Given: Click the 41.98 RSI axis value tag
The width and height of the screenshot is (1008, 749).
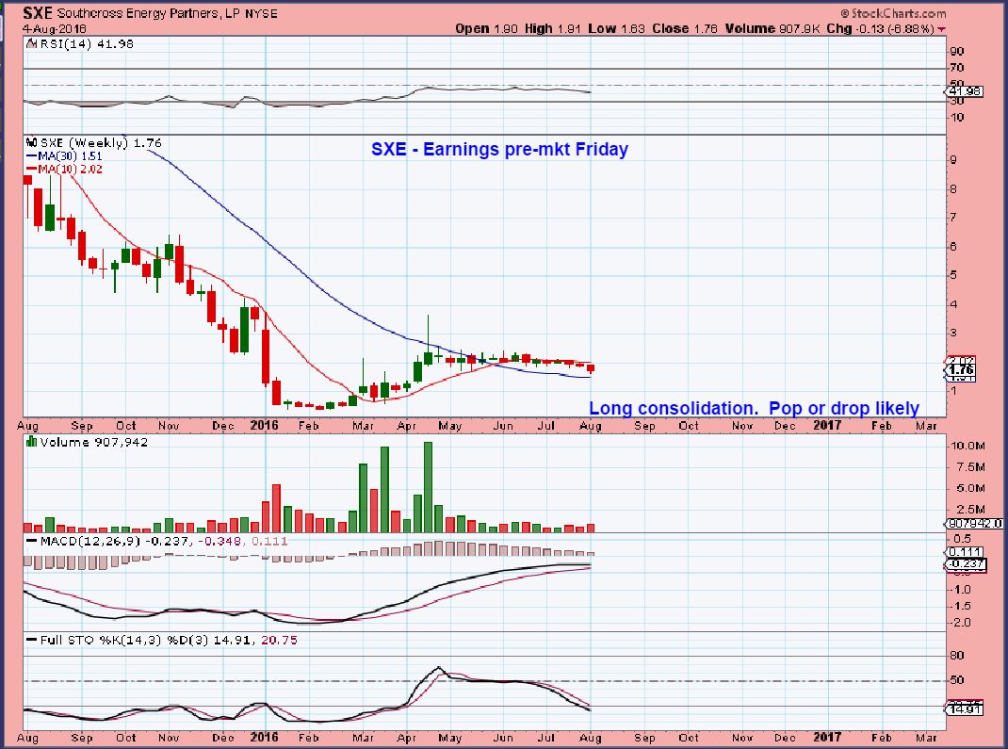Looking at the screenshot, I should [x=966, y=91].
